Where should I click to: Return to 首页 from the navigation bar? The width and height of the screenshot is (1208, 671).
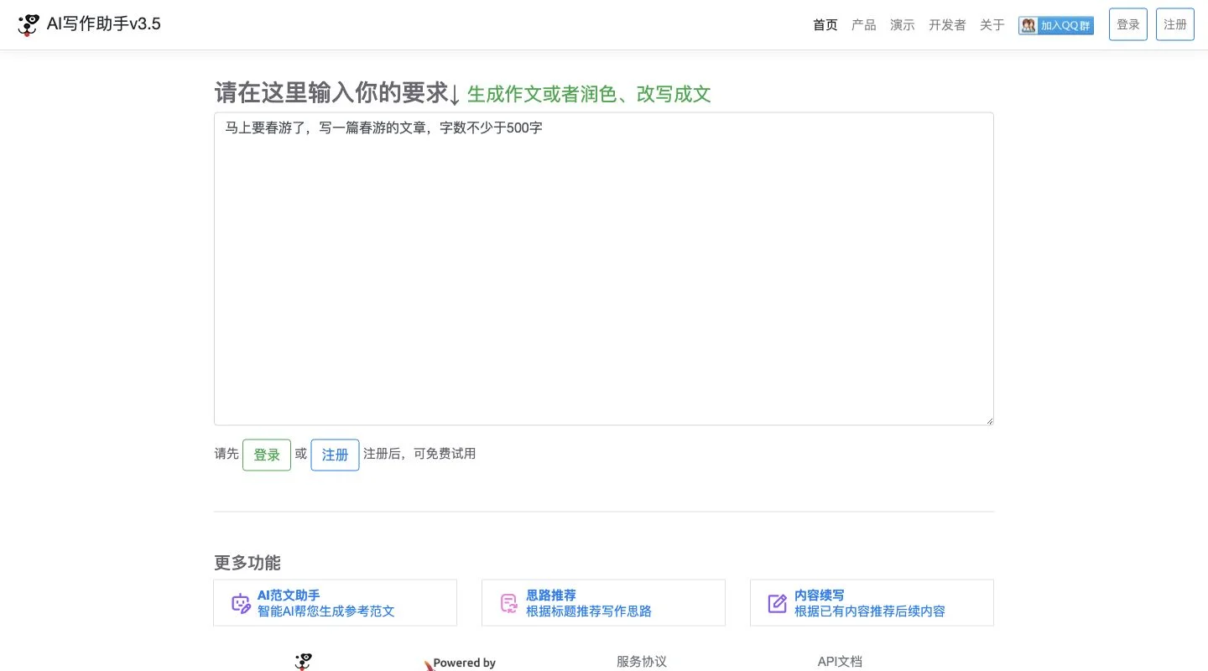[x=825, y=25]
